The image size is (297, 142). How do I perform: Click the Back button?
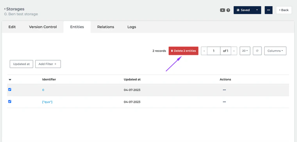click(x=284, y=10)
